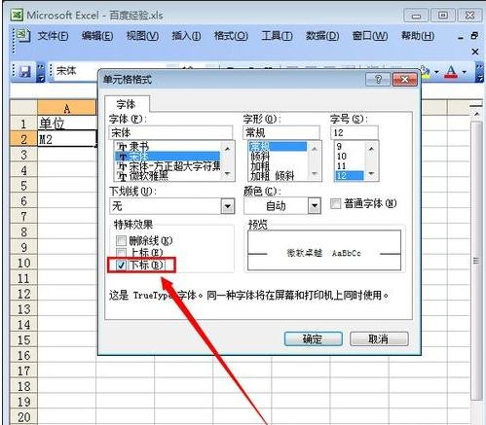Viewport: 486px width, 425px height.
Task: Click the Save icon in the toolbar
Action: click(x=24, y=71)
